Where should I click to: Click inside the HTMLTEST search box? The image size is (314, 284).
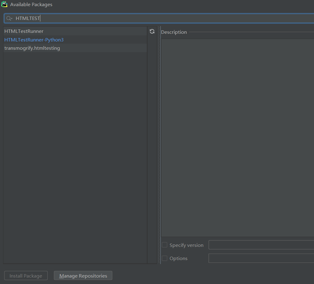coord(62,18)
